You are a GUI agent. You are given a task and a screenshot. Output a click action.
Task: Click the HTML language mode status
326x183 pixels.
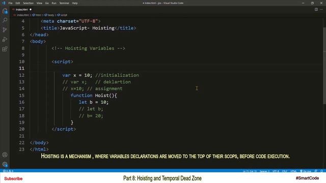[293, 171]
